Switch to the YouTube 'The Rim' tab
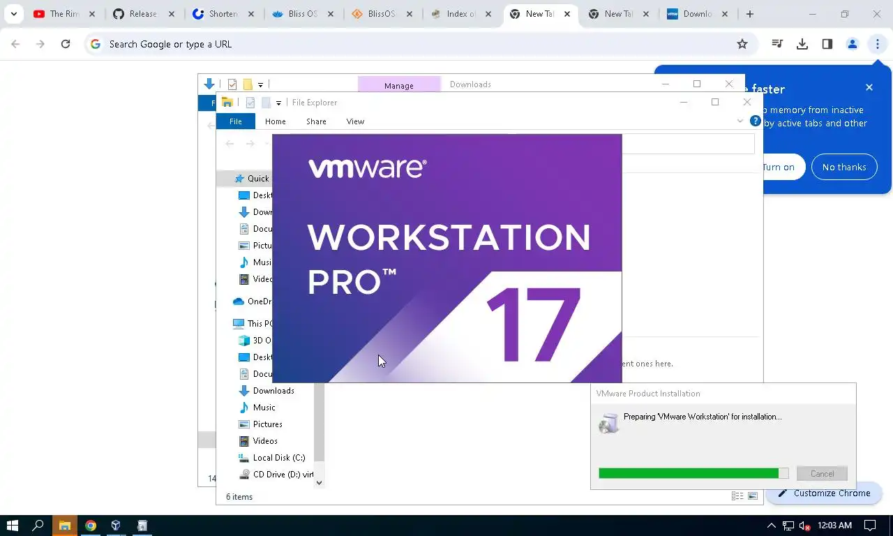This screenshot has width=893, height=536. [x=64, y=14]
